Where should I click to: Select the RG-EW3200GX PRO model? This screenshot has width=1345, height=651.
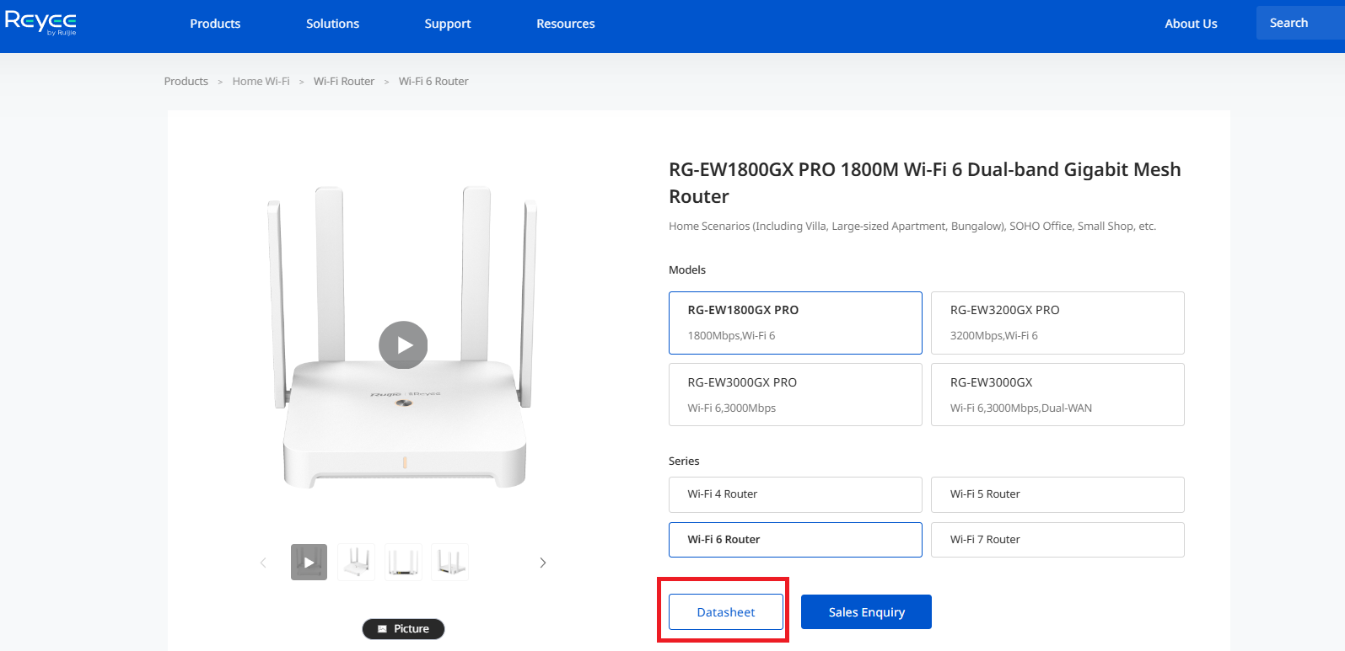coord(1057,323)
